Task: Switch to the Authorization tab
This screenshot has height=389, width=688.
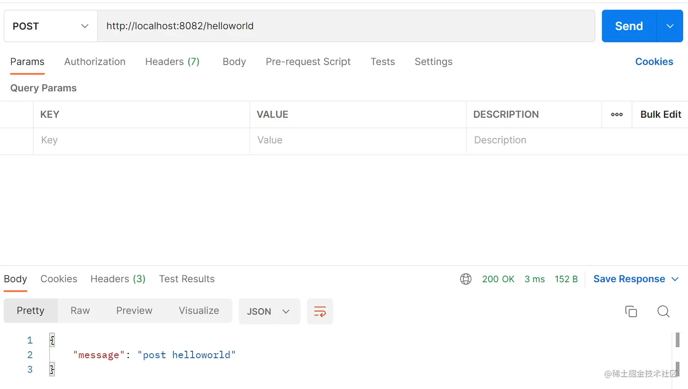Action: coord(95,62)
